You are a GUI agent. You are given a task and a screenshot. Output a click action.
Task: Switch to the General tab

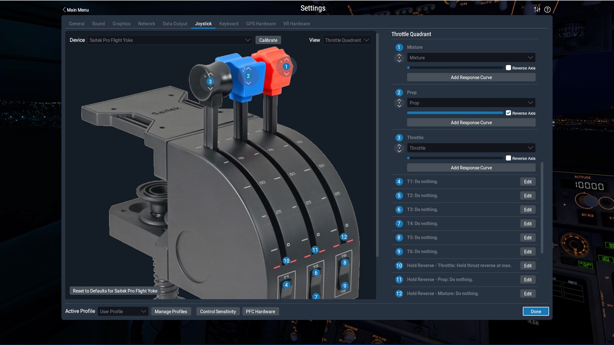click(x=77, y=23)
